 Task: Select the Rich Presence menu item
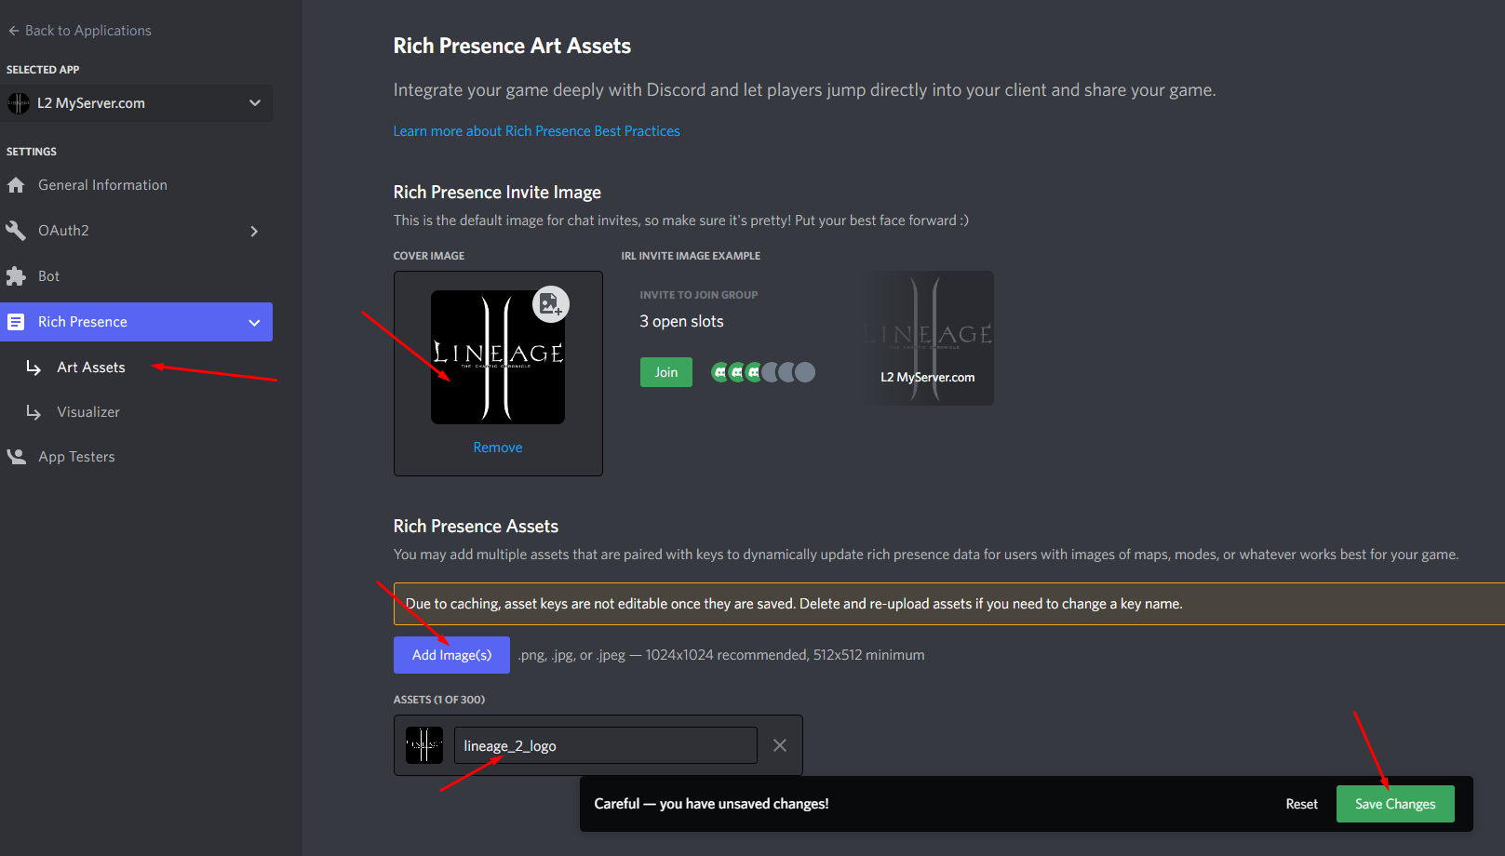(137, 322)
